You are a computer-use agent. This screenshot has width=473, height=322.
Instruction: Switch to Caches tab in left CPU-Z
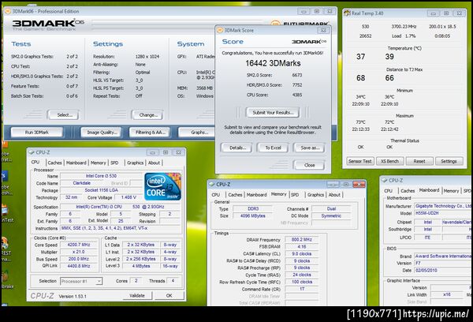[x=54, y=163]
